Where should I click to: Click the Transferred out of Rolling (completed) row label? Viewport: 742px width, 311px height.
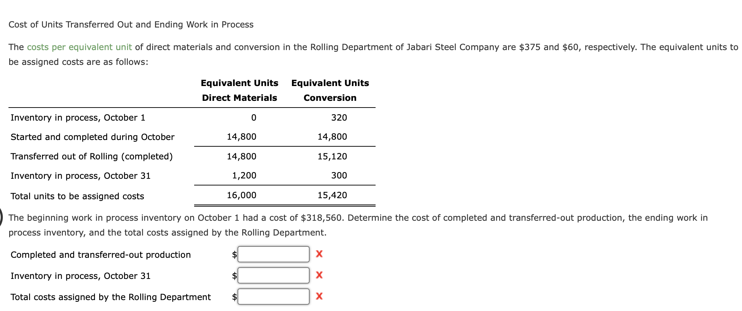[x=91, y=156]
